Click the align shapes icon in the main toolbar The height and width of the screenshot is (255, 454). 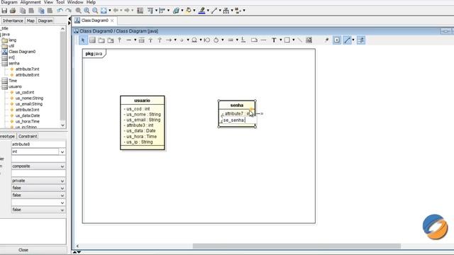click(150, 11)
